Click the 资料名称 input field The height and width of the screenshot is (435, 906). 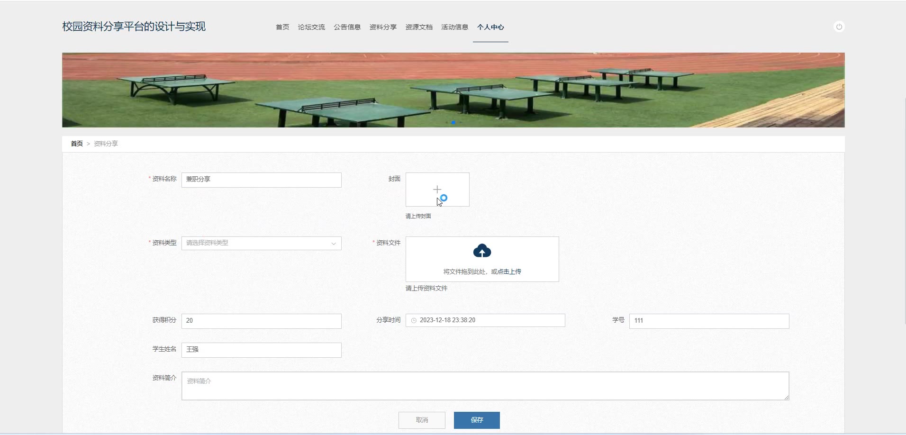click(x=261, y=180)
